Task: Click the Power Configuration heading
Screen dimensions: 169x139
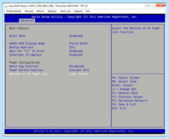Action: tap(25, 62)
